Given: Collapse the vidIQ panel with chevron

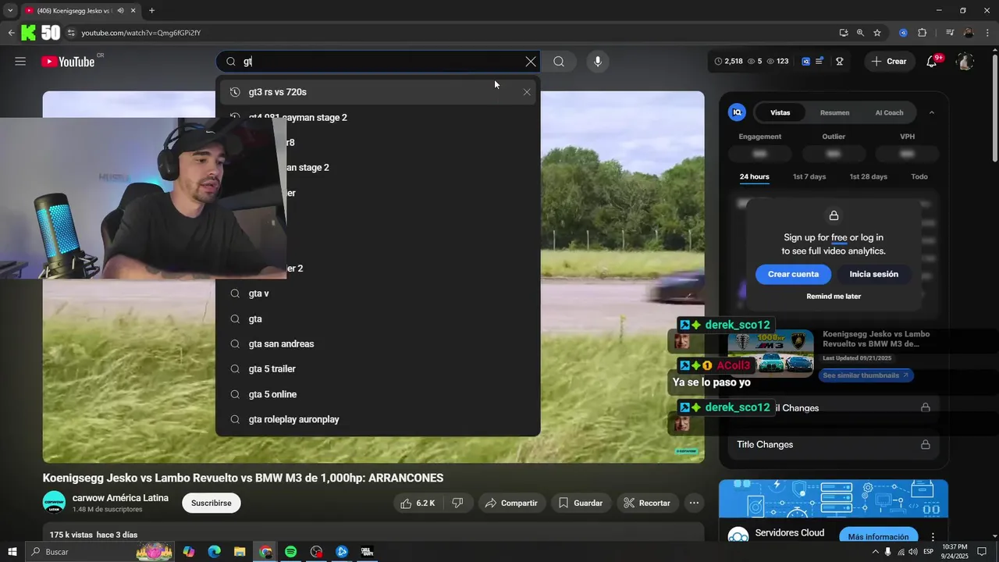Looking at the screenshot, I should click(x=931, y=112).
